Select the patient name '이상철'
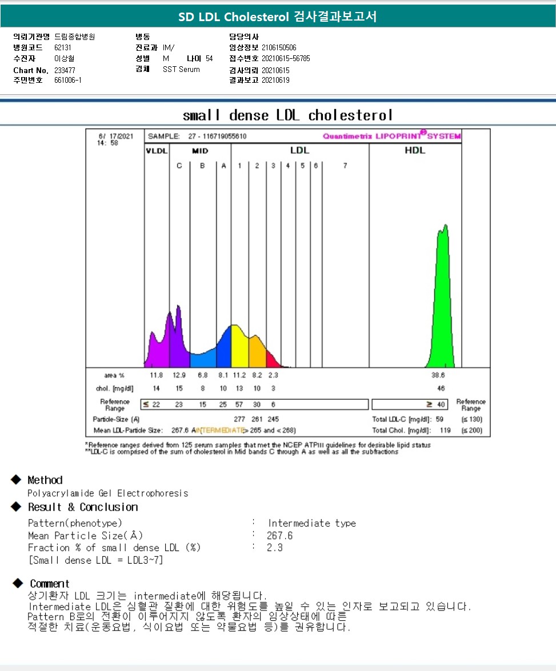 64,58
